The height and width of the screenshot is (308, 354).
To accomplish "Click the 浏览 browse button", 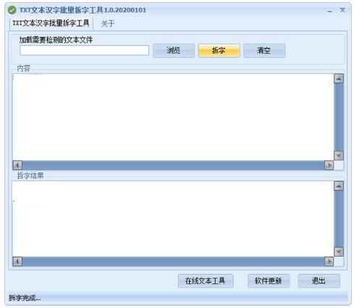I will (174, 51).
